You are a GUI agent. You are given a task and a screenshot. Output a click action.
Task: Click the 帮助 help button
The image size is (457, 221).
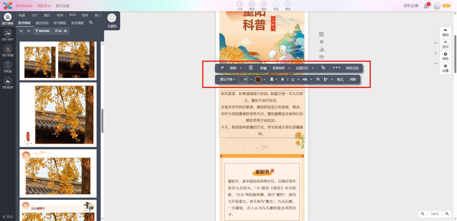(445, 56)
